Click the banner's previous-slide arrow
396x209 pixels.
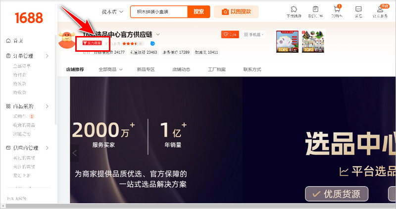(x=75, y=153)
